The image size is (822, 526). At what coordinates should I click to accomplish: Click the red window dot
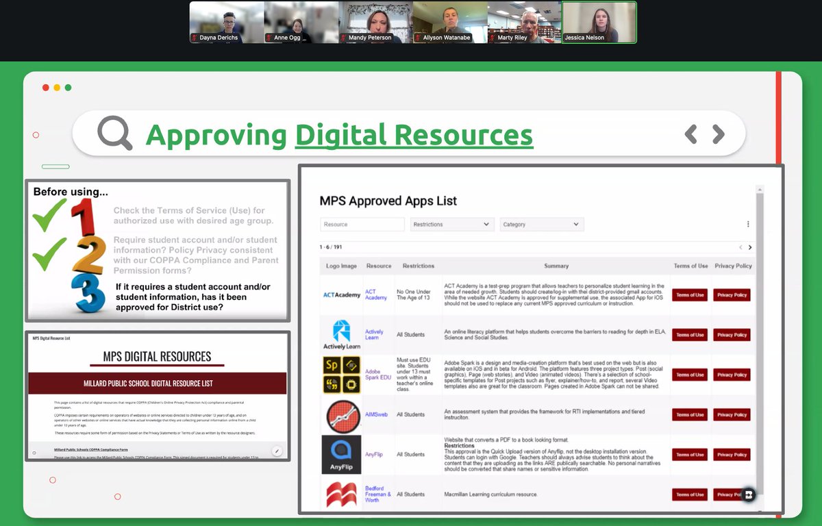click(x=46, y=88)
